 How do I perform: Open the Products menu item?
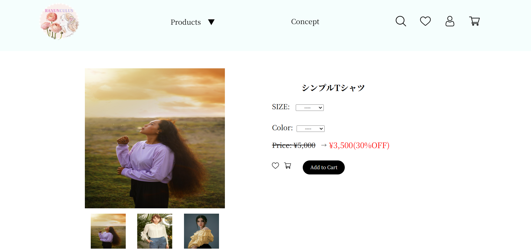click(186, 22)
